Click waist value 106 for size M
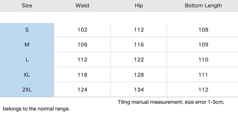The image size is (238, 124). pos(82,45)
